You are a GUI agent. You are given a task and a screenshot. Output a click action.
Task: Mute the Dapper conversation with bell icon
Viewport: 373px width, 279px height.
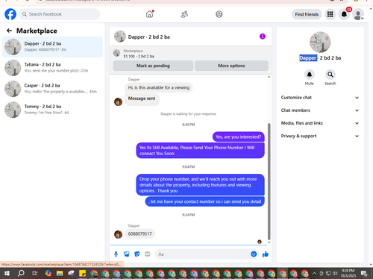(309, 75)
